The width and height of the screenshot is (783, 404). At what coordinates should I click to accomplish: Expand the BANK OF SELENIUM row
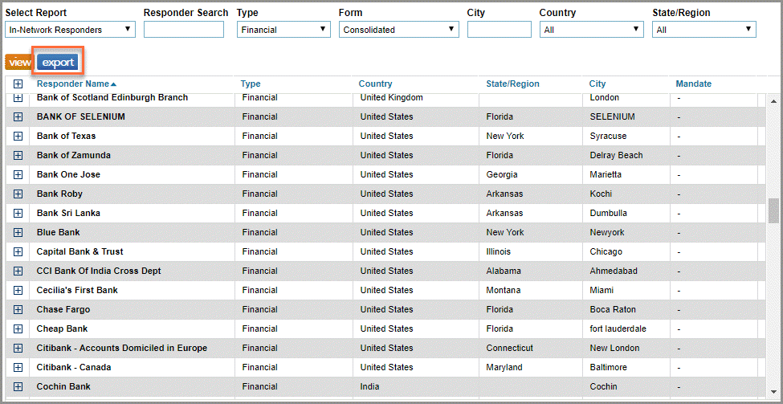click(x=18, y=116)
